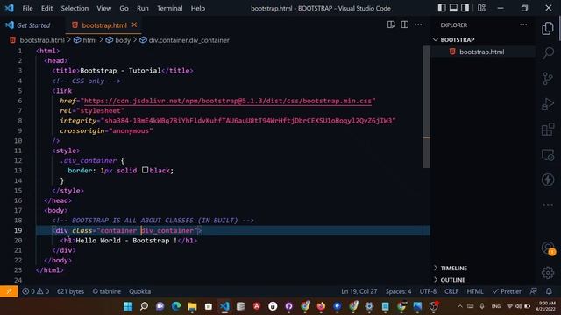Change language mode via HTML status item

pos(475,291)
